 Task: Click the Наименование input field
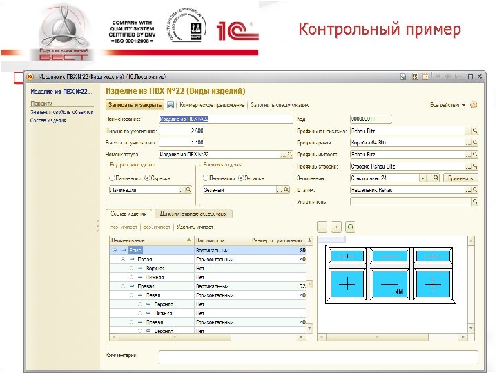(x=226, y=119)
